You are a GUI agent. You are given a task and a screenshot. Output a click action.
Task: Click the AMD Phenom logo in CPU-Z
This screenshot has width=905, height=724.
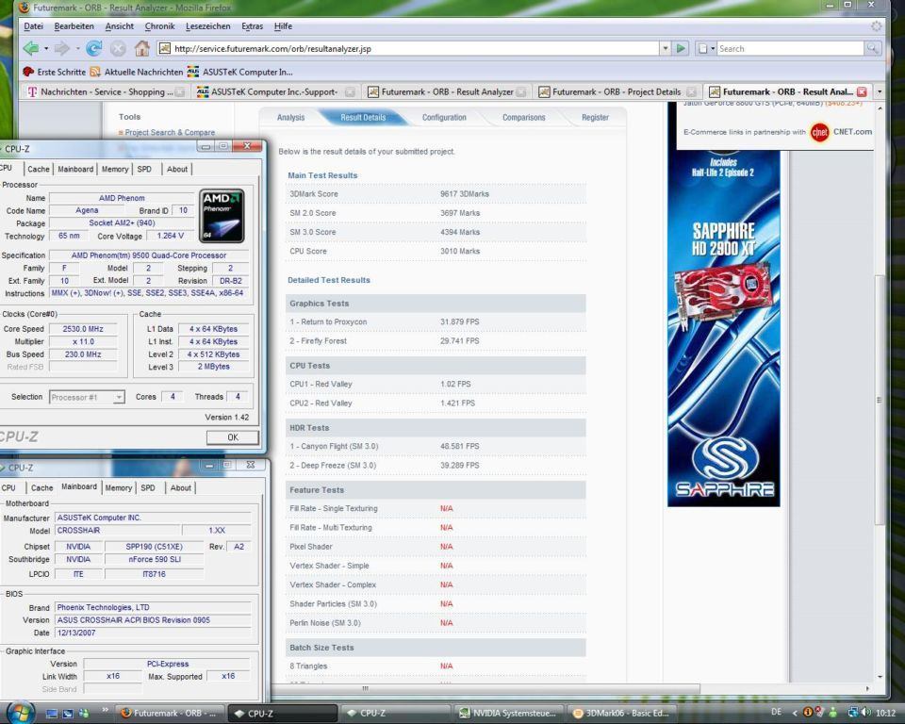[x=222, y=216]
